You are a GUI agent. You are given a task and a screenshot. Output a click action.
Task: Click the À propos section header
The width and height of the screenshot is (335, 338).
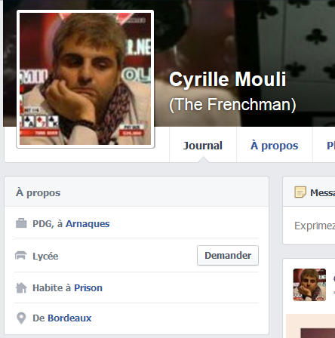tap(38, 193)
